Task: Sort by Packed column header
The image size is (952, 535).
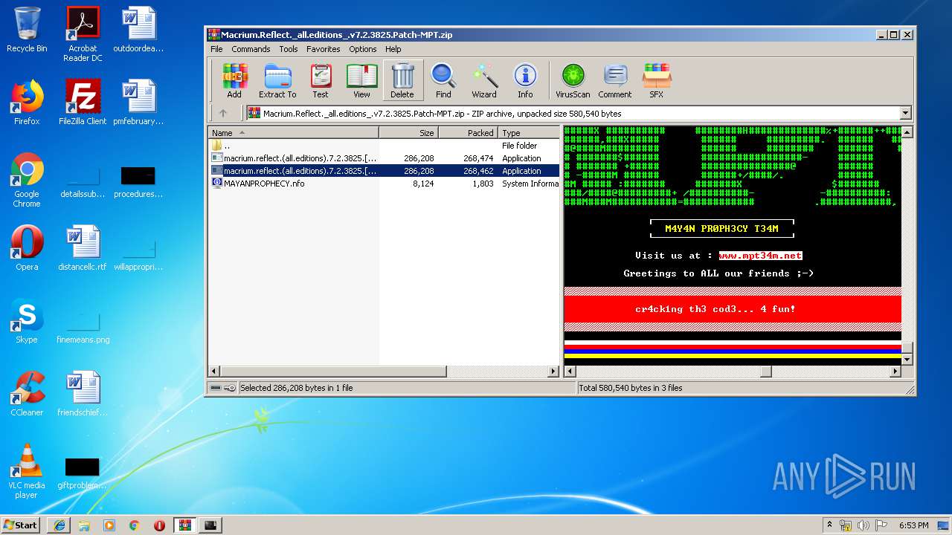Action: coord(468,133)
